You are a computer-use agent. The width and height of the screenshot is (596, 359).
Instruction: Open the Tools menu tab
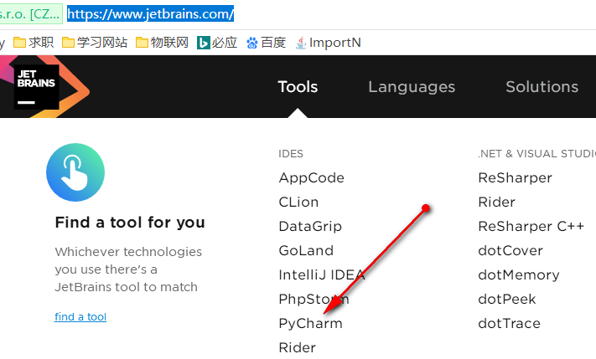(x=298, y=87)
